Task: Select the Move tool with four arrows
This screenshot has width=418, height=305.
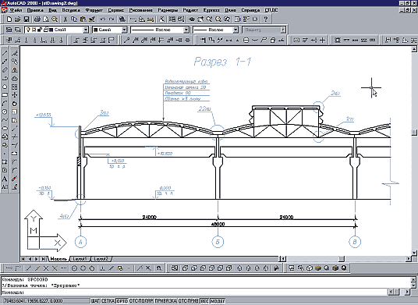Action: point(15,95)
